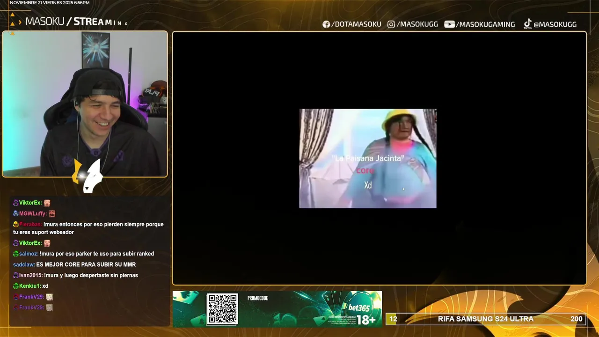Click the date 'NOVIEMBRE 21 VIERNES 2025 6:56PM'
Viewport: 599px width, 337px height.
[50, 3]
